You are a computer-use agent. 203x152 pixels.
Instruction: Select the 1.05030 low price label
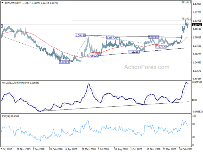[x=65, y=62]
